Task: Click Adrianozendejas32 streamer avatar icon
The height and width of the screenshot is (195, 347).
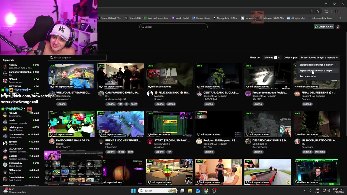Action: pos(101,94)
